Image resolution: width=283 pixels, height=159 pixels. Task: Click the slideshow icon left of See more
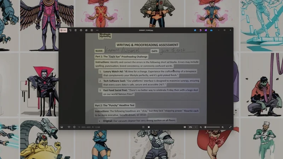tap(92, 30)
